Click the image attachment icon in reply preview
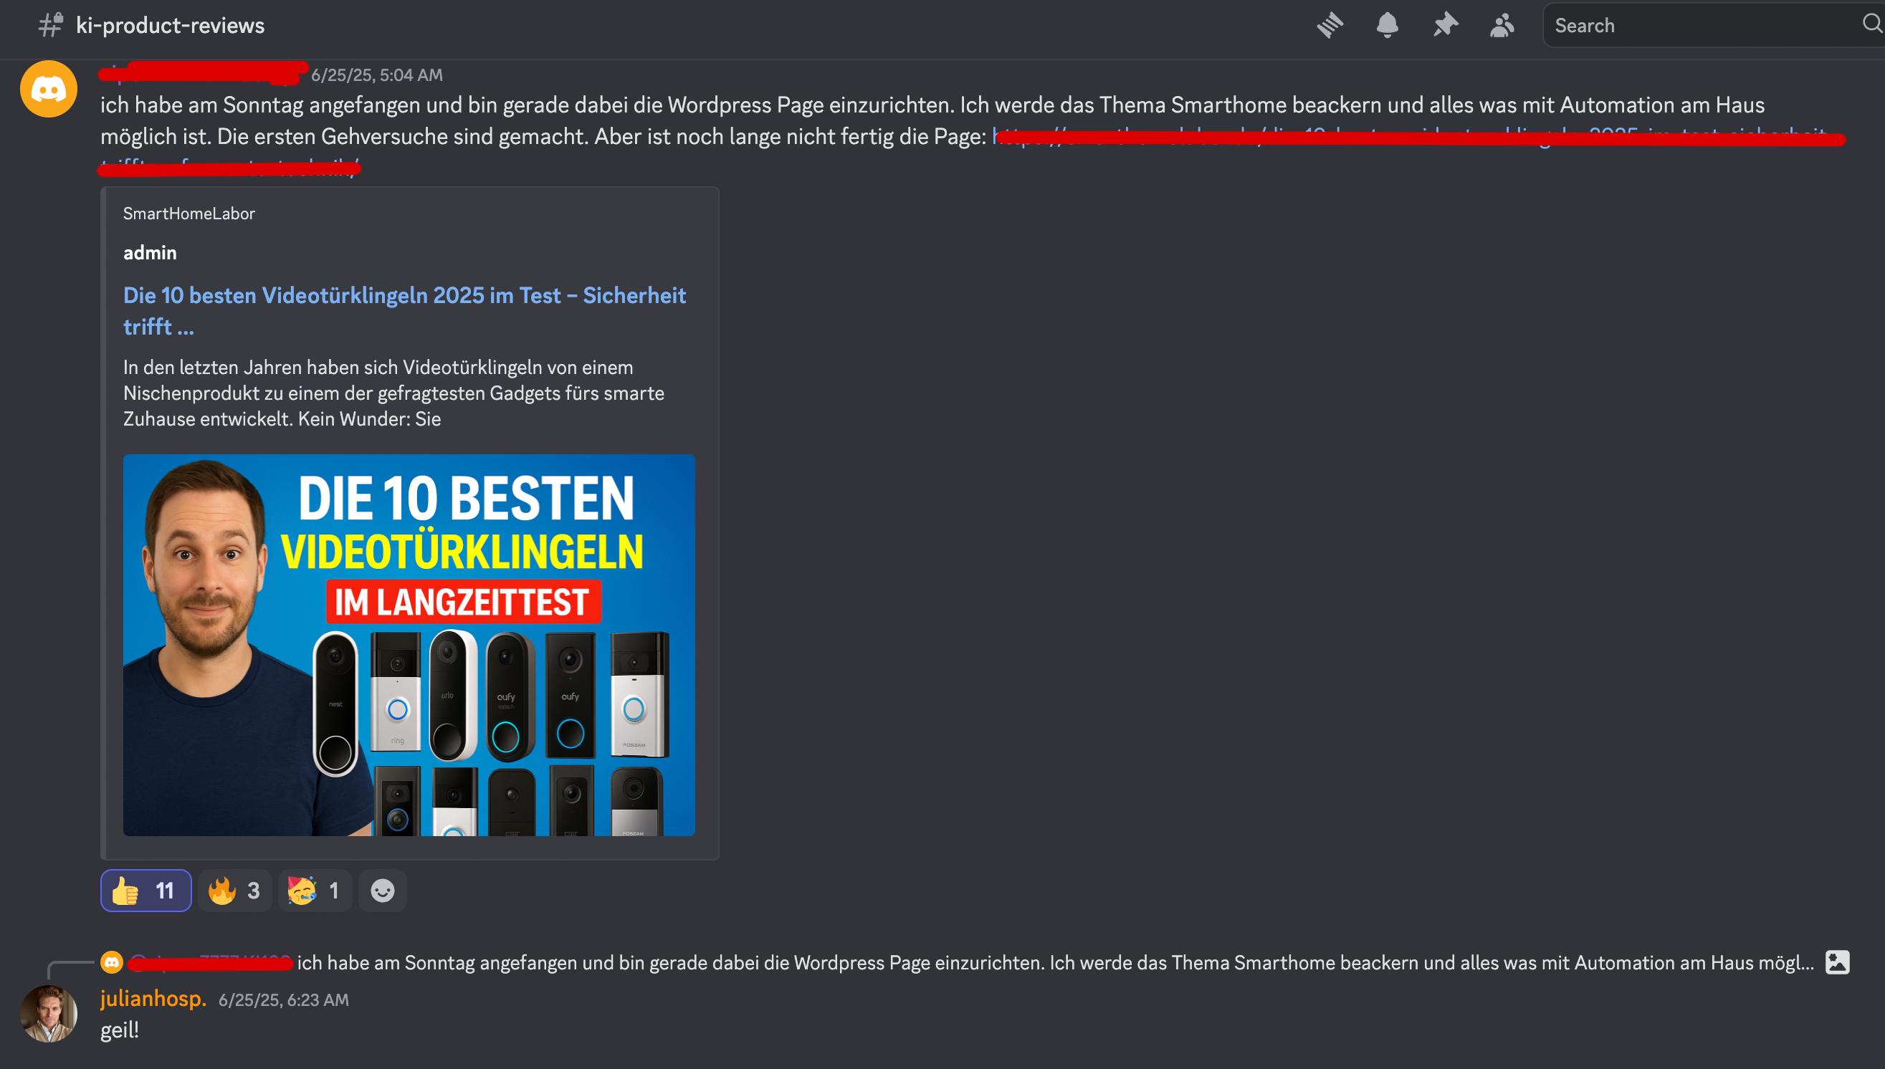This screenshot has height=1069, width=1885. 1837,962
